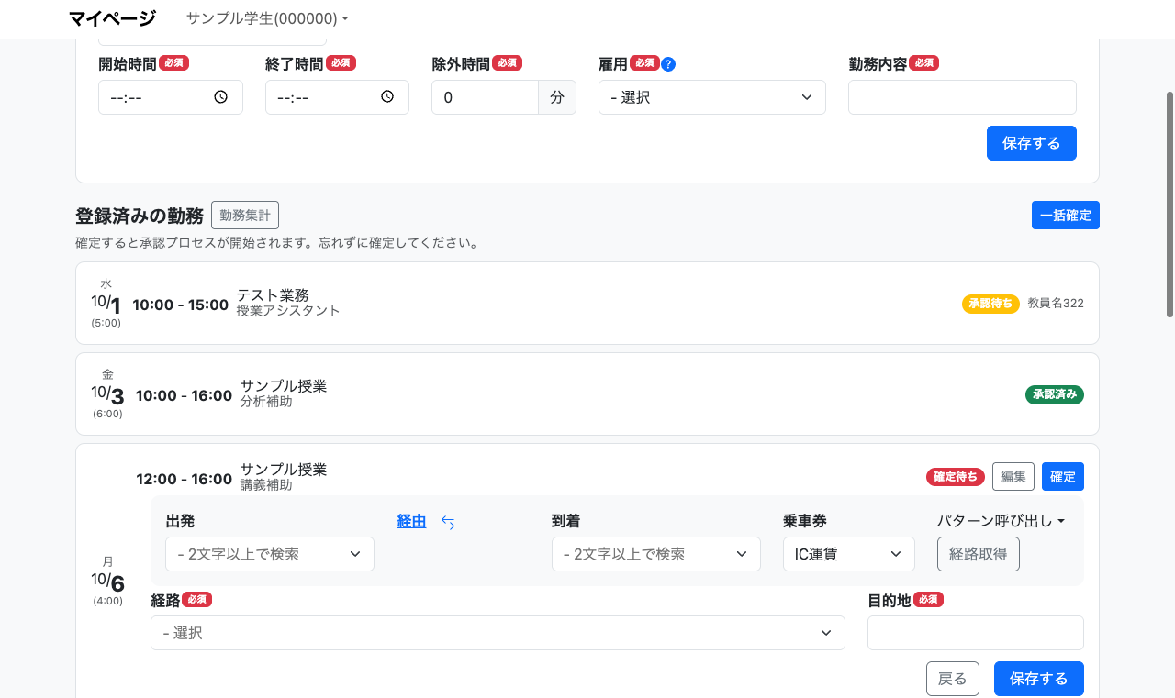Click the blue help icon beside 雇用
The height and width of the screenshot is (698, 1175).
(x=668, y=64)
